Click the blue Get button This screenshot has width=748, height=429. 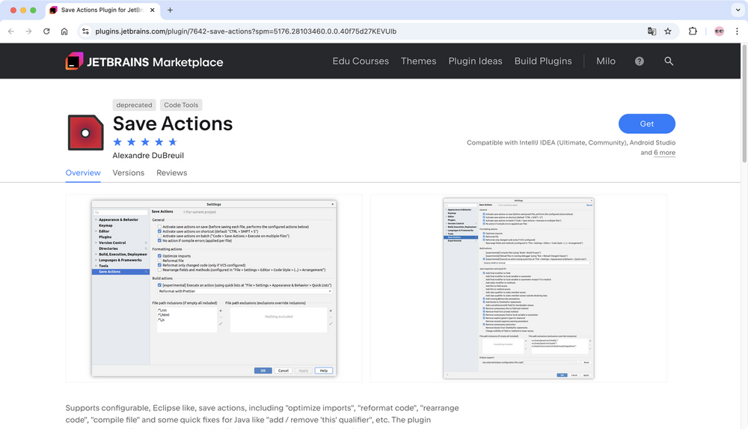point(646,124)
